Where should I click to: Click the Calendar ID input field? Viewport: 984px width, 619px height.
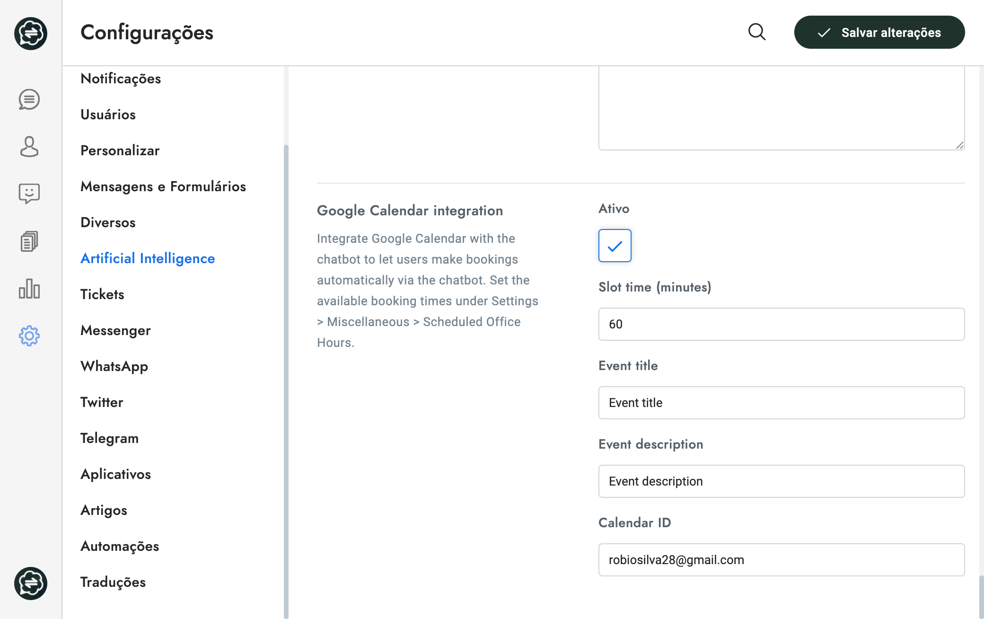click(x=782, y=560)
